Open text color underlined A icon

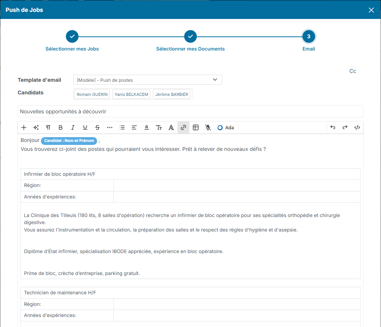click(147, 127)
